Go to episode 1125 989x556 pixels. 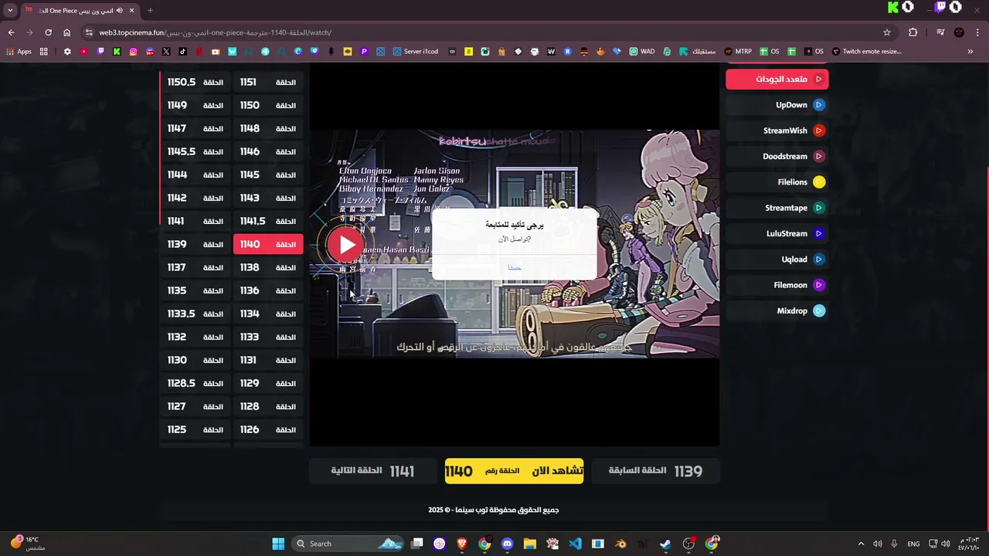point(195,429)
